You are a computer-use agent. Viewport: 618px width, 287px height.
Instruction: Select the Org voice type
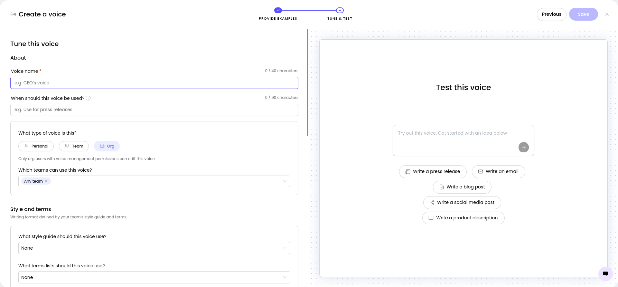click(x=107, y=146)
